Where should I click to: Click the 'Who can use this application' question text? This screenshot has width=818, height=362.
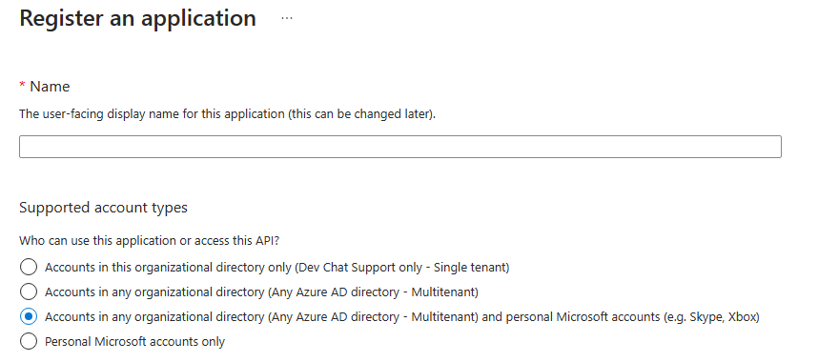149,241
